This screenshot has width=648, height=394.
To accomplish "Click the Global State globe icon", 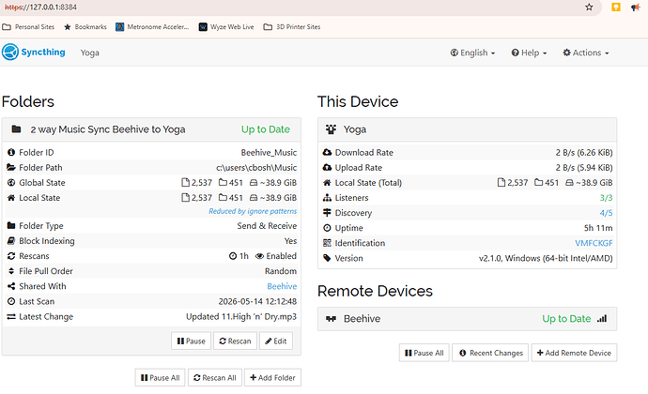I will tap(11, 183).
